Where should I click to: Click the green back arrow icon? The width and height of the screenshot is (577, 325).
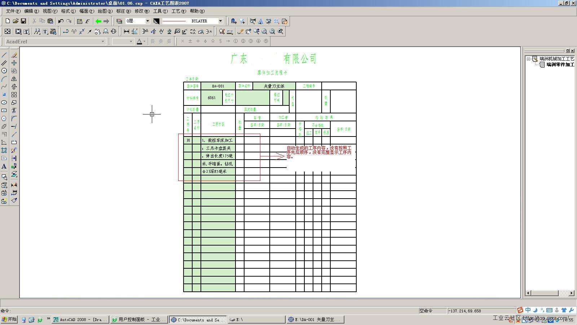click(x=98, y=21)
